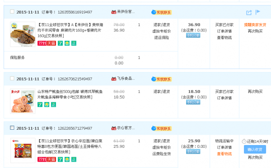Open 订单详情 for the 18.50 order
Image resolution: width=271 pixels, height=168 pixels.
224,98
